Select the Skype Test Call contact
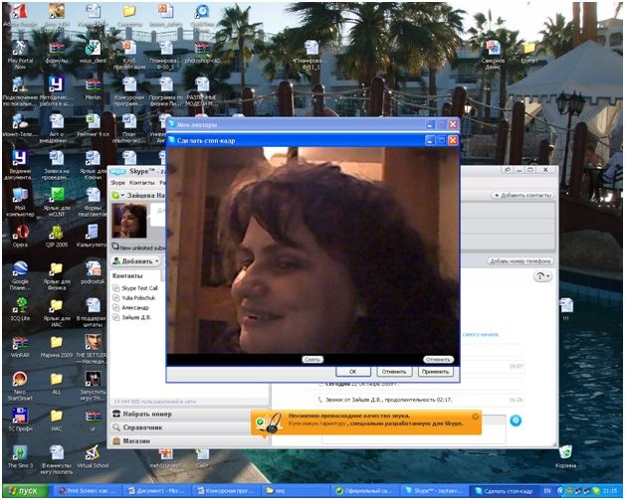This screenshot has height=500, width=625. 141,286
